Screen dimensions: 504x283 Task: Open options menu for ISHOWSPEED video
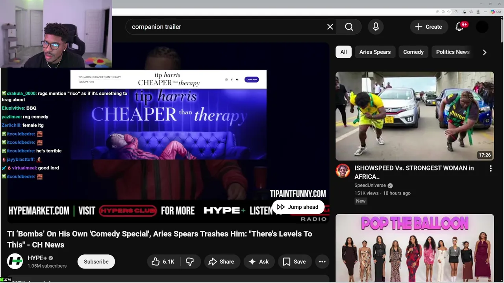tap(491, 169)
